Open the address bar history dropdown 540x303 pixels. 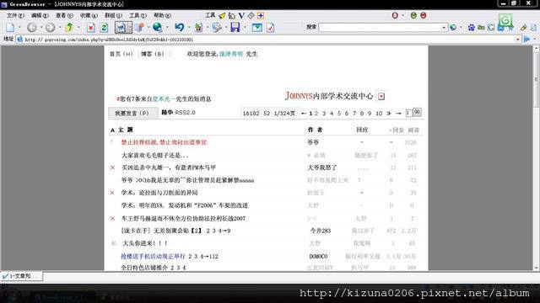coord(517,40)
